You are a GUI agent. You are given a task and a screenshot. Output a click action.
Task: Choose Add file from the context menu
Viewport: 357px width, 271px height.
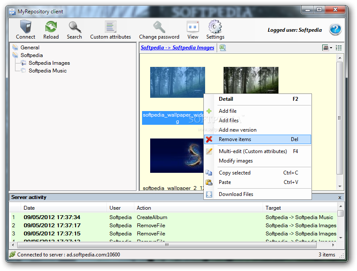[258, 111]
